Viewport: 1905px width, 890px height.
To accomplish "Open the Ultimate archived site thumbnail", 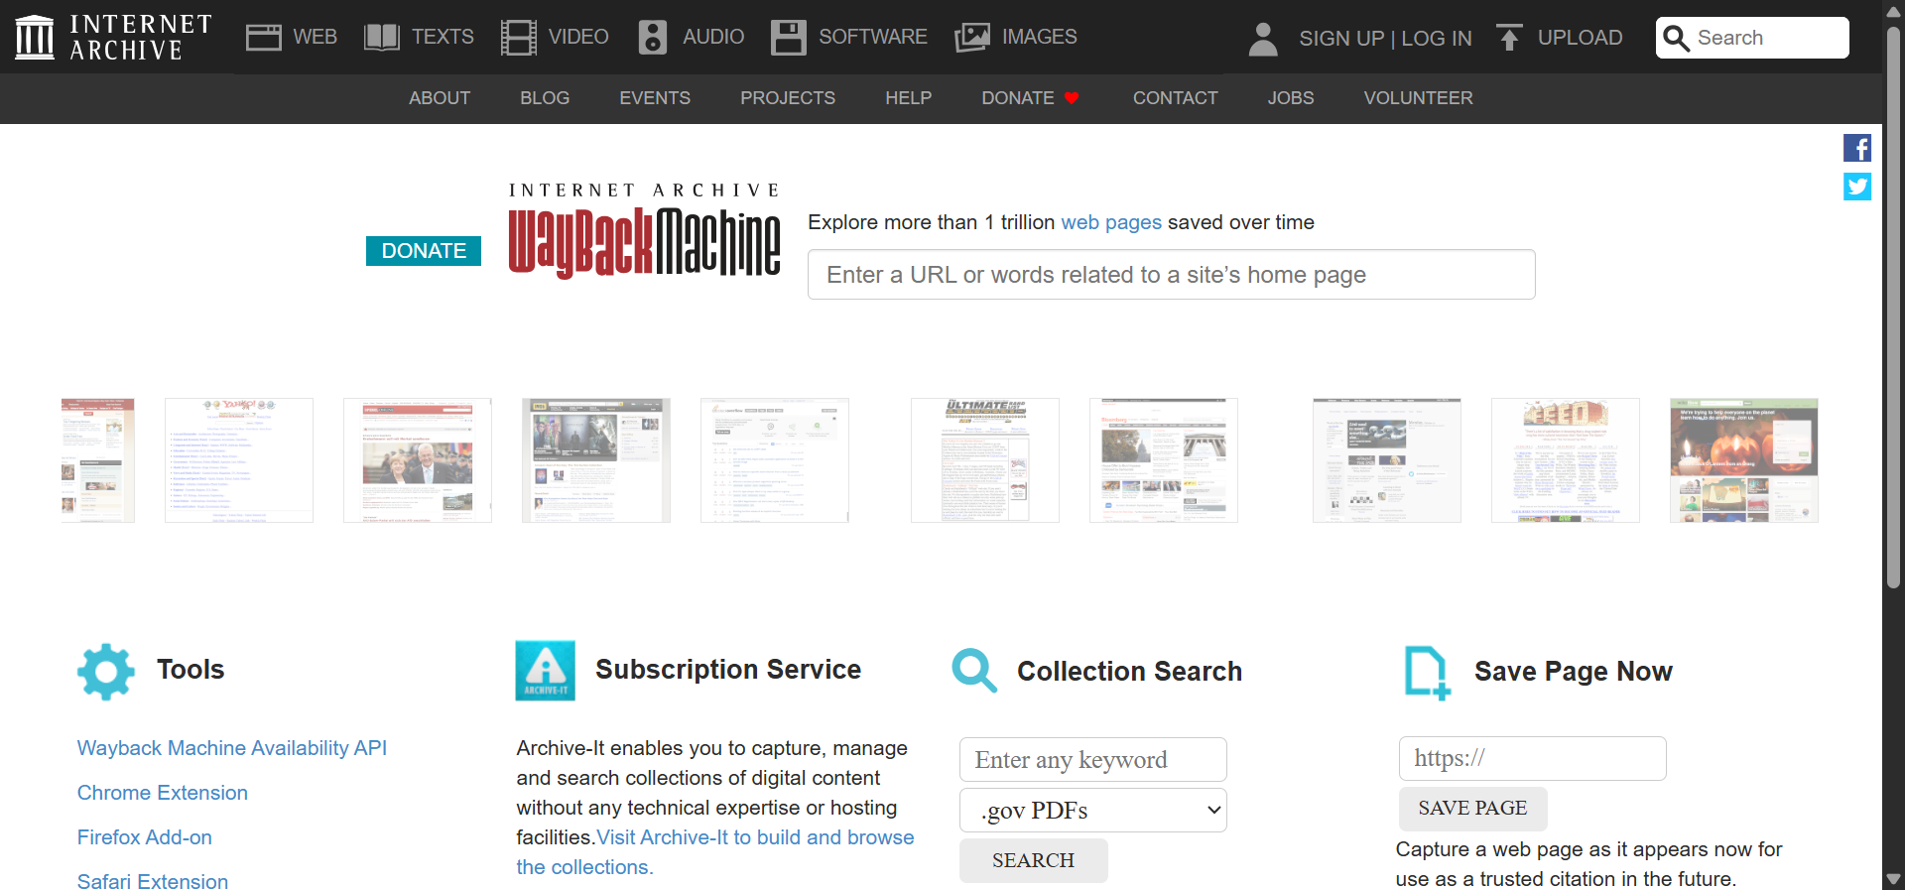I will (x=985, y=460).
